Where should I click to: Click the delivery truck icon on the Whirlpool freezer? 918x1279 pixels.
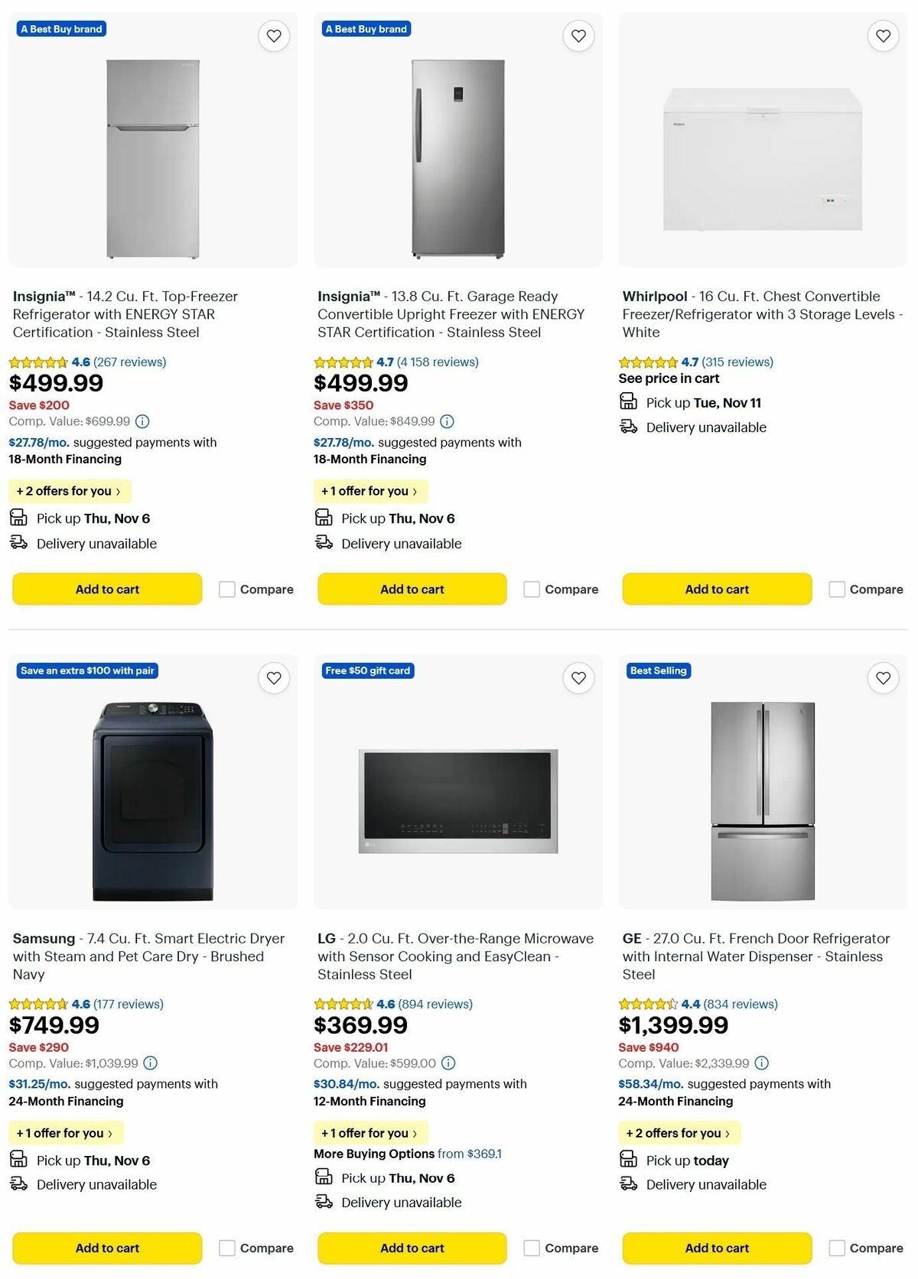(x=628, y=427)
